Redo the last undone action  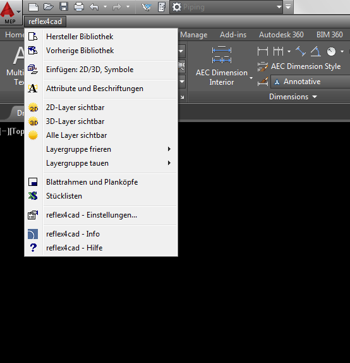117,7
